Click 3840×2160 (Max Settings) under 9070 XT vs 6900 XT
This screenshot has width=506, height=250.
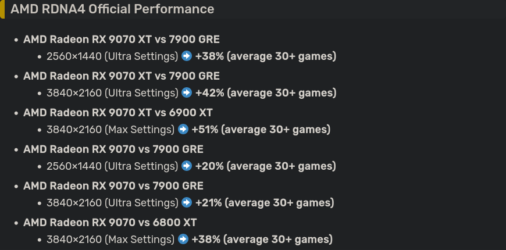tap(111, 130)
